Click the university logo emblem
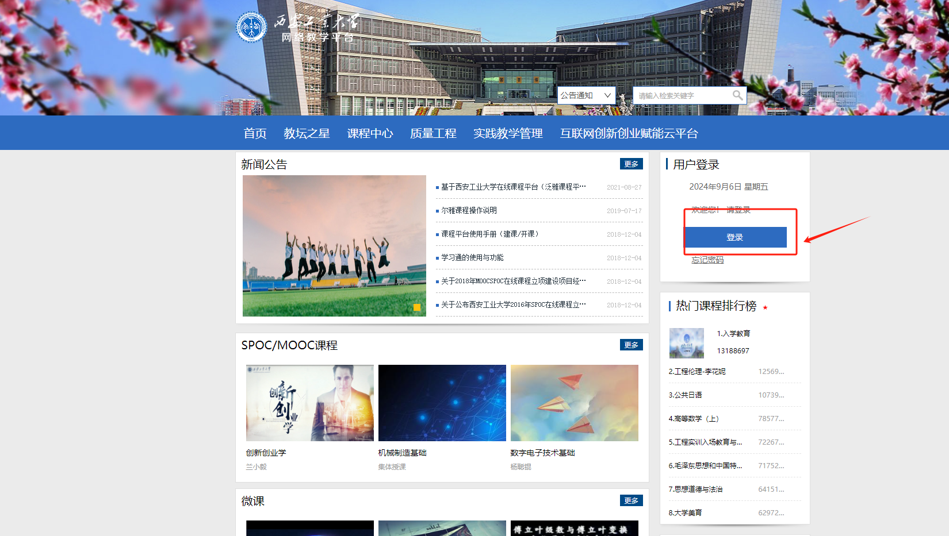 point(252,27)
